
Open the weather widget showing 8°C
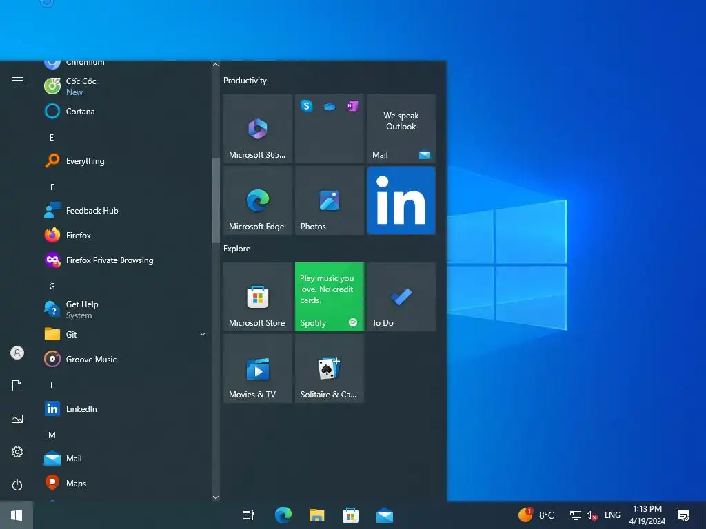536,515
